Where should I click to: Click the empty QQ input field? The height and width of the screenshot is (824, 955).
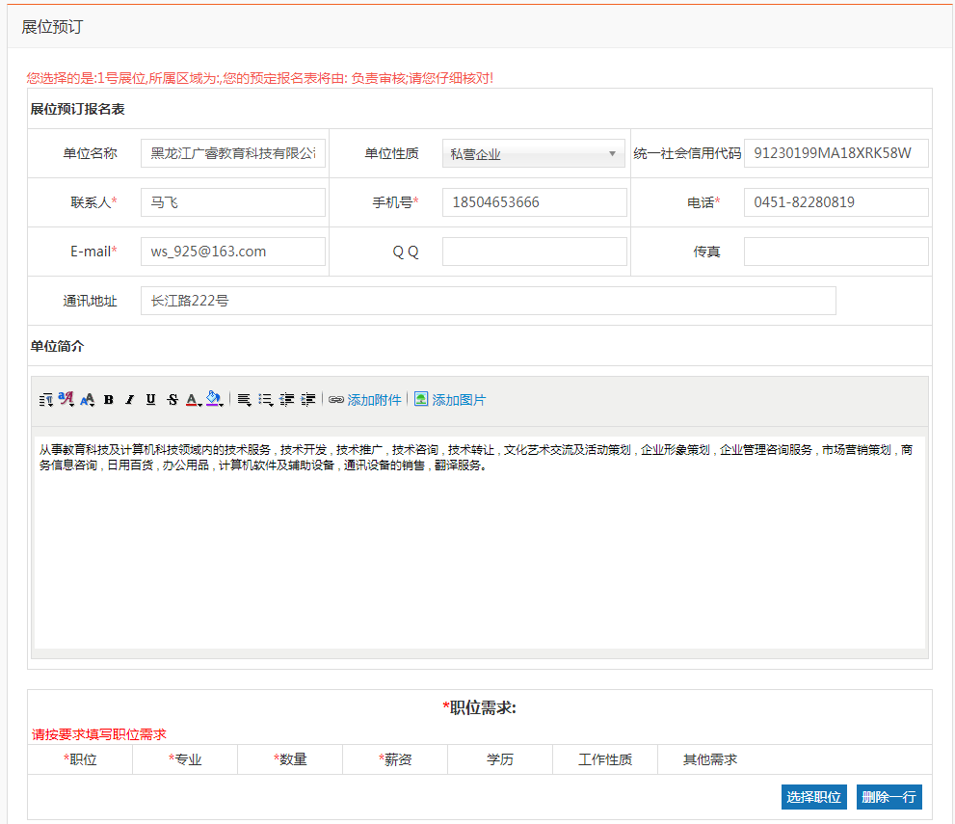pyautogui.click(x=534, y=252)
